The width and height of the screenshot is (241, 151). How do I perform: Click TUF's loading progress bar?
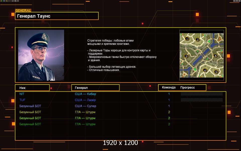pyautogui.click(x=202, y=100)
